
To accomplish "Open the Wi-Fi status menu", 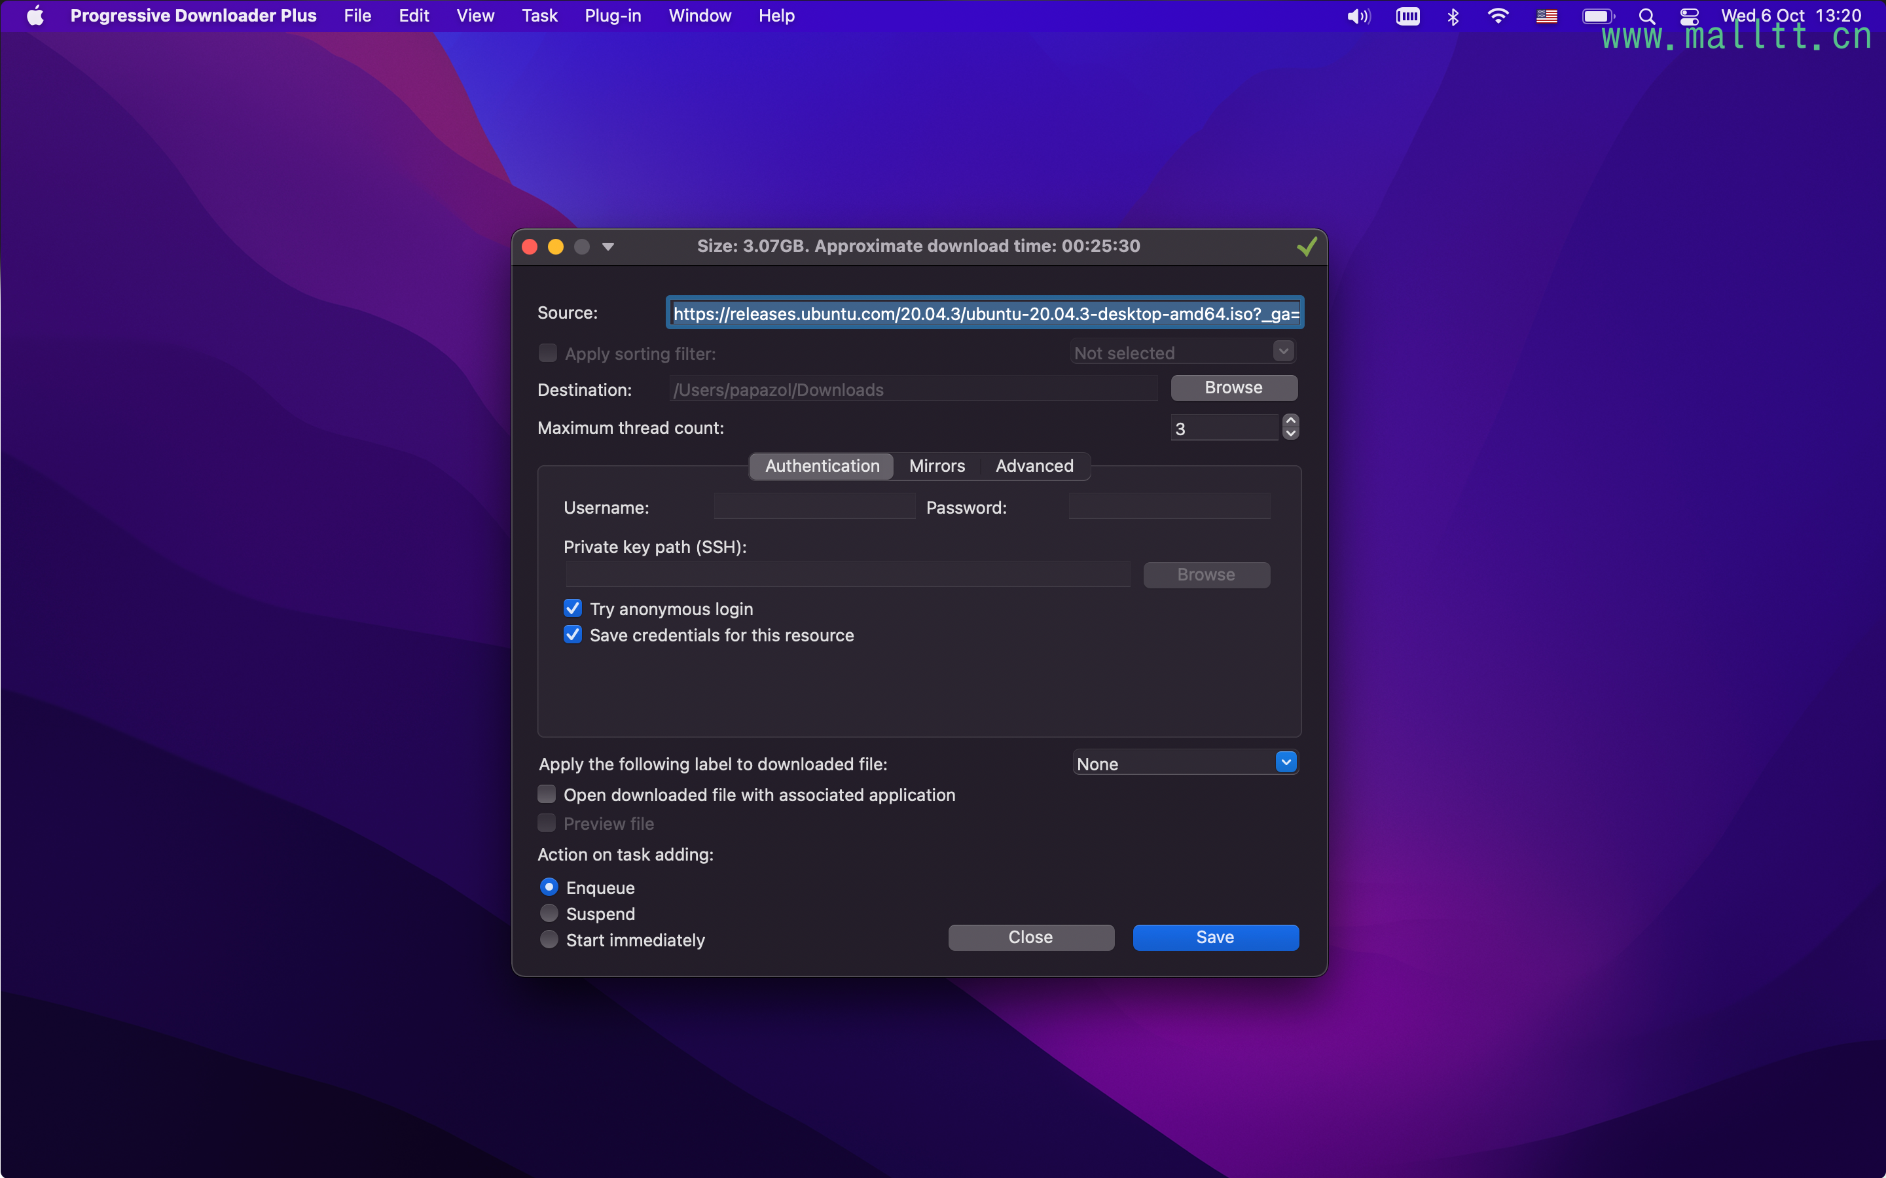I will 1498,16.
